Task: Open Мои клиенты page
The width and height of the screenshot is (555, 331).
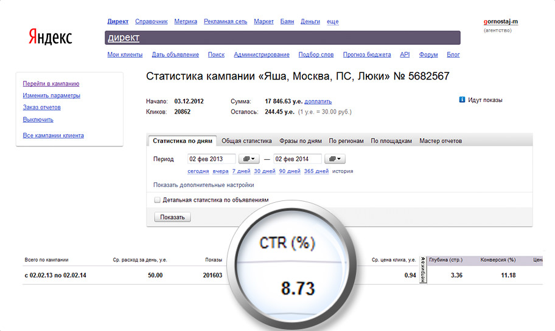Action: coord(125,55)
